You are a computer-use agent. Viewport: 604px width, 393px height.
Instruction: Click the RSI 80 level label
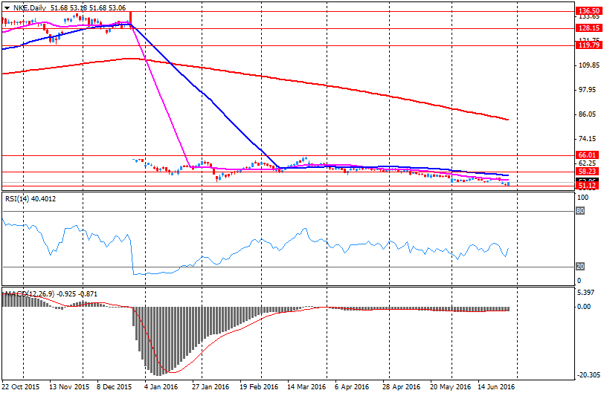coord(580,211)
